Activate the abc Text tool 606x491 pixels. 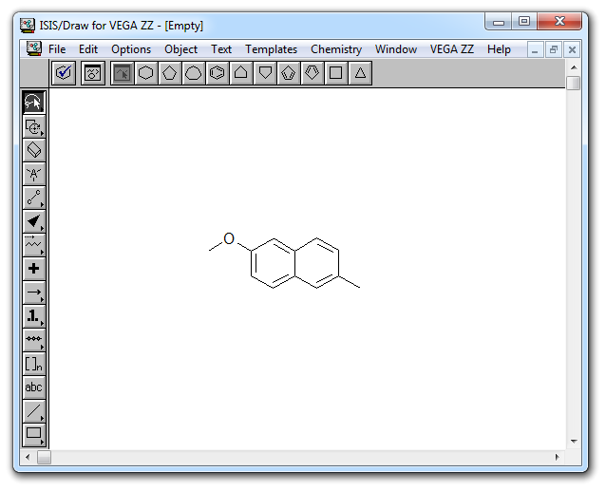(x=33, y=387)
